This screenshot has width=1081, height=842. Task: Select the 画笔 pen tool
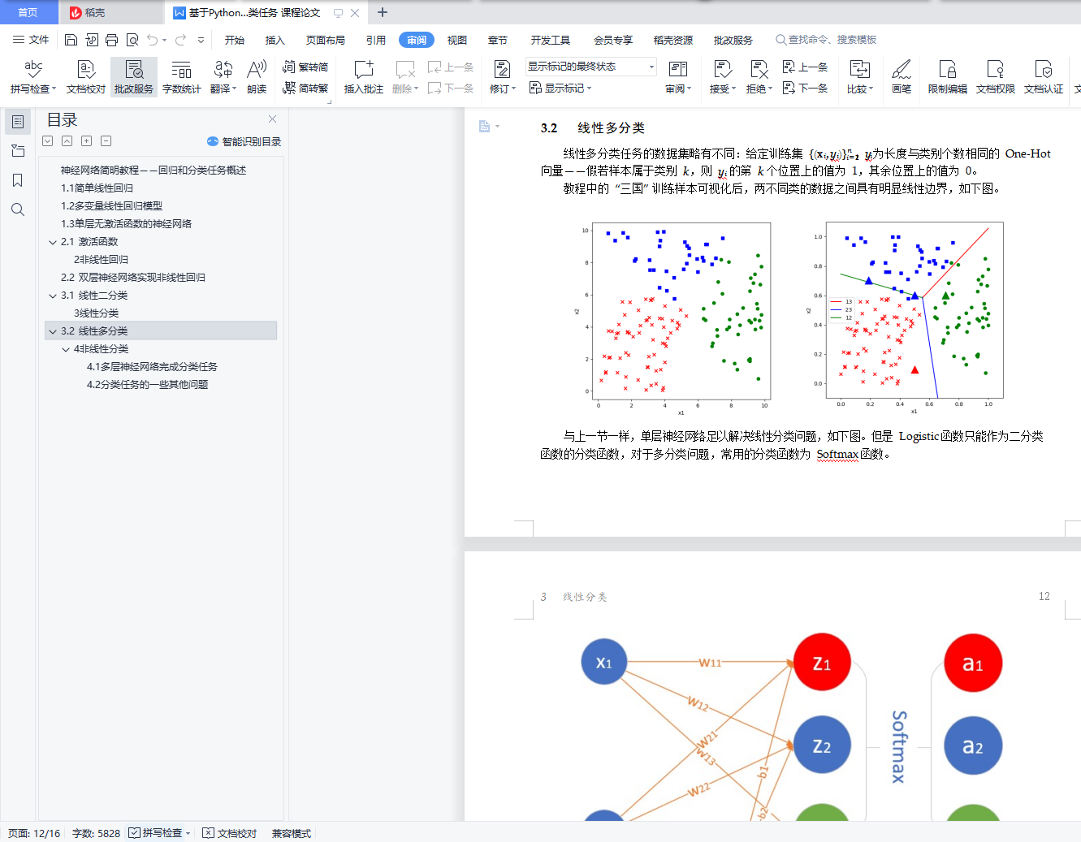[902, 77]
